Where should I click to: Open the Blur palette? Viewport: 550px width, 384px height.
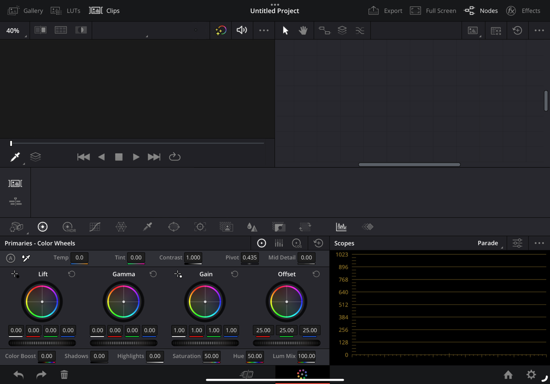pos(252,226)
